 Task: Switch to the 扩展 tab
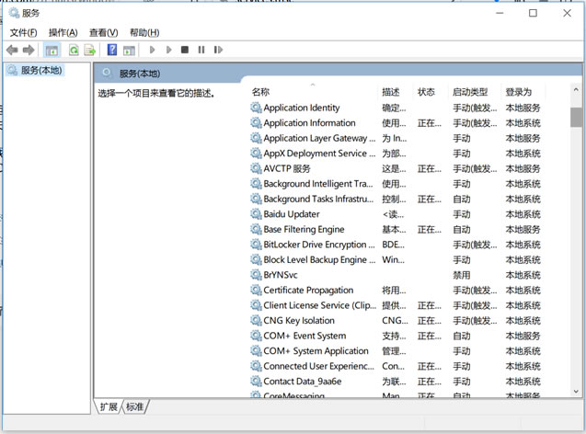(x=109, y=406)
